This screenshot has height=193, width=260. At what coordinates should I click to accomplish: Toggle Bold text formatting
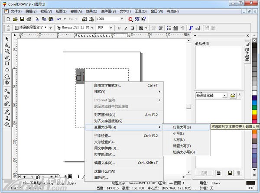[118, 28]
